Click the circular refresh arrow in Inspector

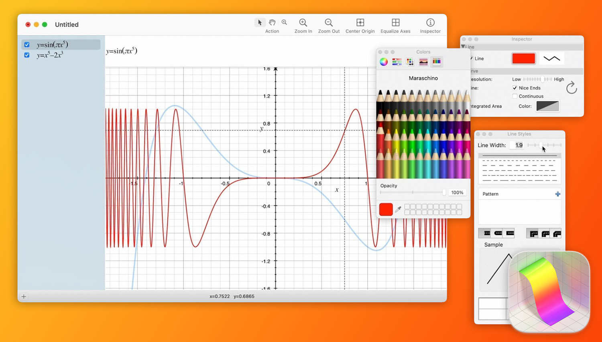(x=571, y=88)
